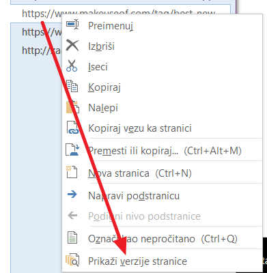The image size is (267, 273).
Task: Click the page versions magnifier icon
Action: tap(72, 261)
